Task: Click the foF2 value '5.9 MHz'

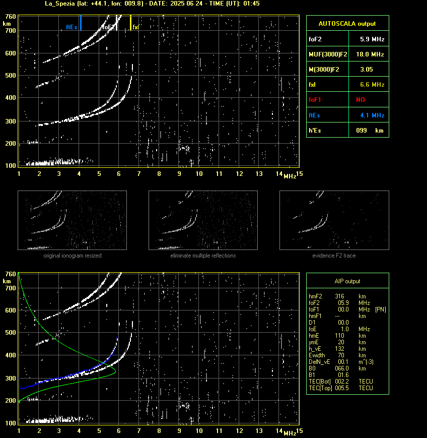Action: (372, 39)
